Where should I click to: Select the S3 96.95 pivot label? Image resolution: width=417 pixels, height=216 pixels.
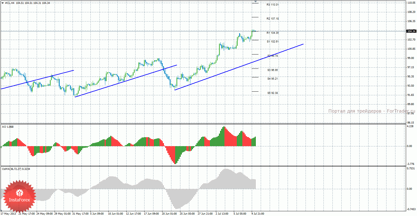[x=272, y=70]
